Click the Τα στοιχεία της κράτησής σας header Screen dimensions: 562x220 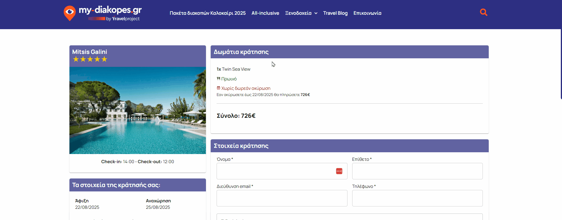pos(138,185)
